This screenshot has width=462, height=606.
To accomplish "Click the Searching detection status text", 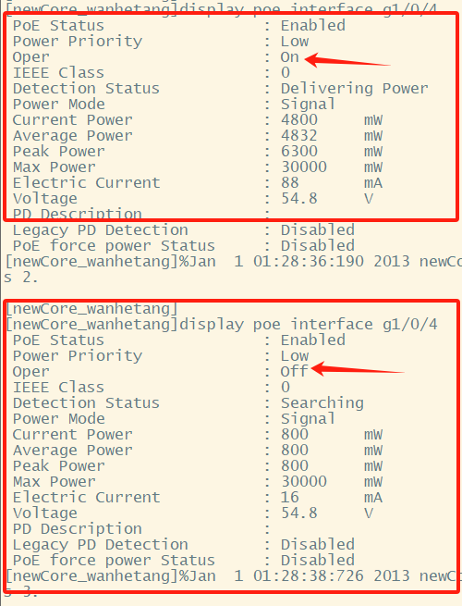I will [322, 403].
